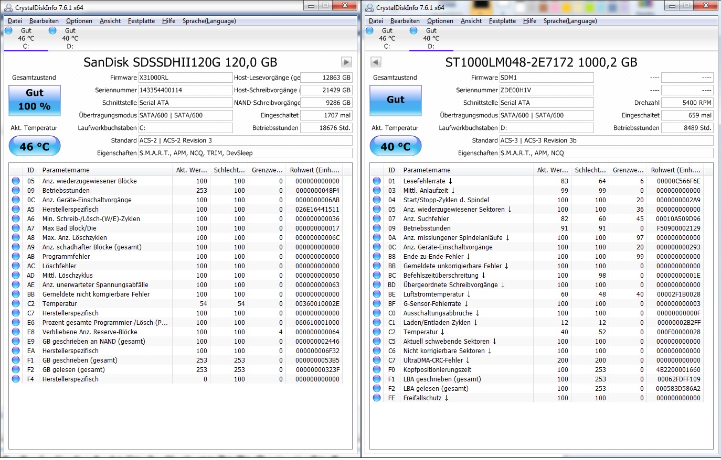Show the previous disk in the ST1000LM048 window
Image resolution: width=721 pixels, height=460 pixels.
(x=376, y=62)
